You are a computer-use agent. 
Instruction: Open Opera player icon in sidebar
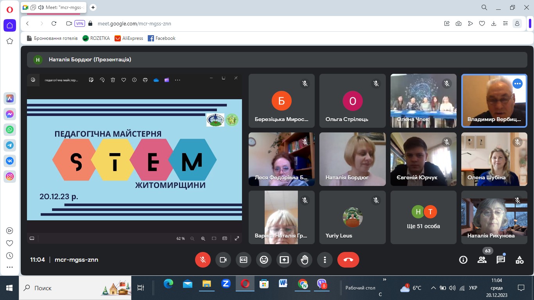10,230
